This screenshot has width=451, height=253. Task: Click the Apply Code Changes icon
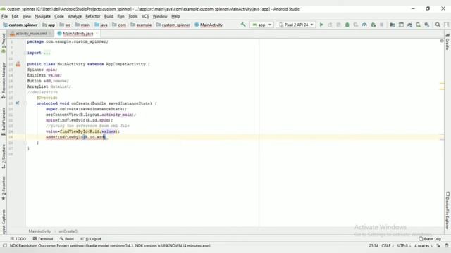point(338,25)
